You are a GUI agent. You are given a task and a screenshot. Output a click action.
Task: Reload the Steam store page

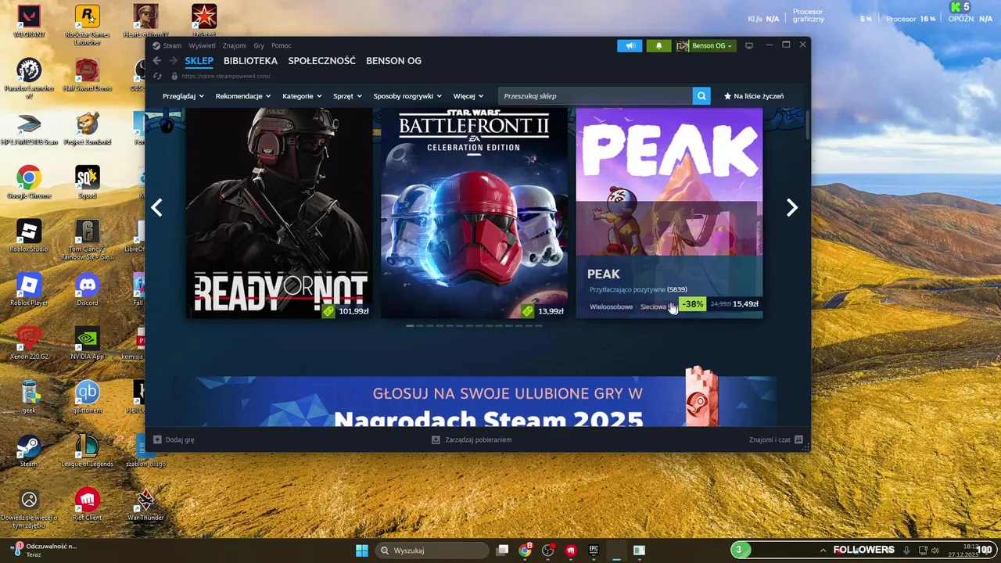tap(157, 76)
